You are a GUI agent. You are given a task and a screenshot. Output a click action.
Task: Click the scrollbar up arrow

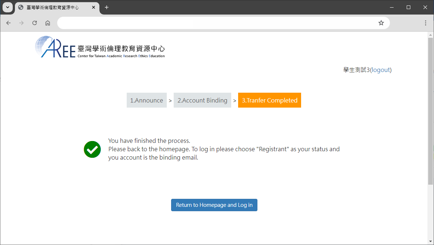430,35
